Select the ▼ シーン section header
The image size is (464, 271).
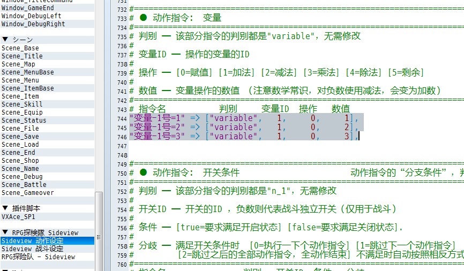click(47, 40)
